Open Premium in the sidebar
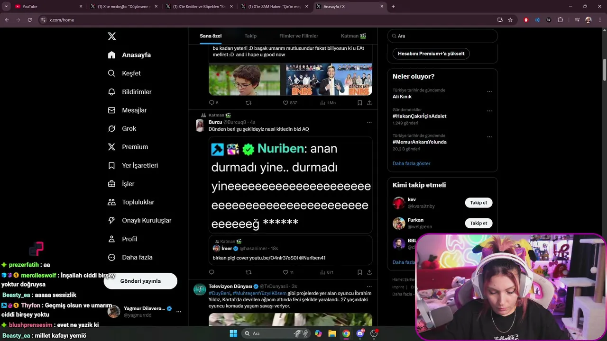Image resolution: width=607 pixels, height=341 pixels. point(128,147)
